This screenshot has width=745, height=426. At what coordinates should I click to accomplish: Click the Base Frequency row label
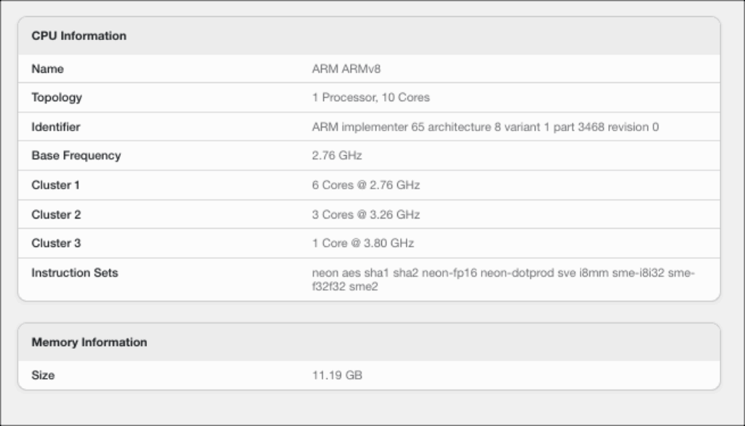coord(76,156)
